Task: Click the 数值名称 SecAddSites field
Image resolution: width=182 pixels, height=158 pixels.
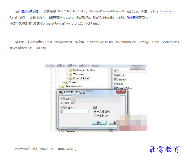Action: tap(92, 103)
